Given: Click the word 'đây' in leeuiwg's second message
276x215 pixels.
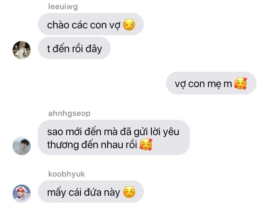Looking at the screenshot, I should pos(94,49).
